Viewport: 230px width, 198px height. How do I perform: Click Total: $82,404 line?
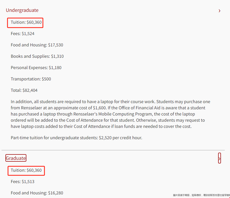[x=24, y=90]
